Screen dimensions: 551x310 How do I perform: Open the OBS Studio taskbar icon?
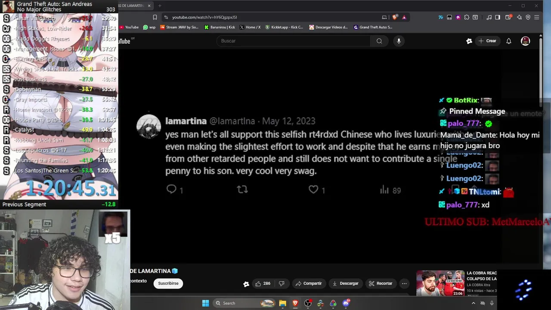tap(308, 303)
